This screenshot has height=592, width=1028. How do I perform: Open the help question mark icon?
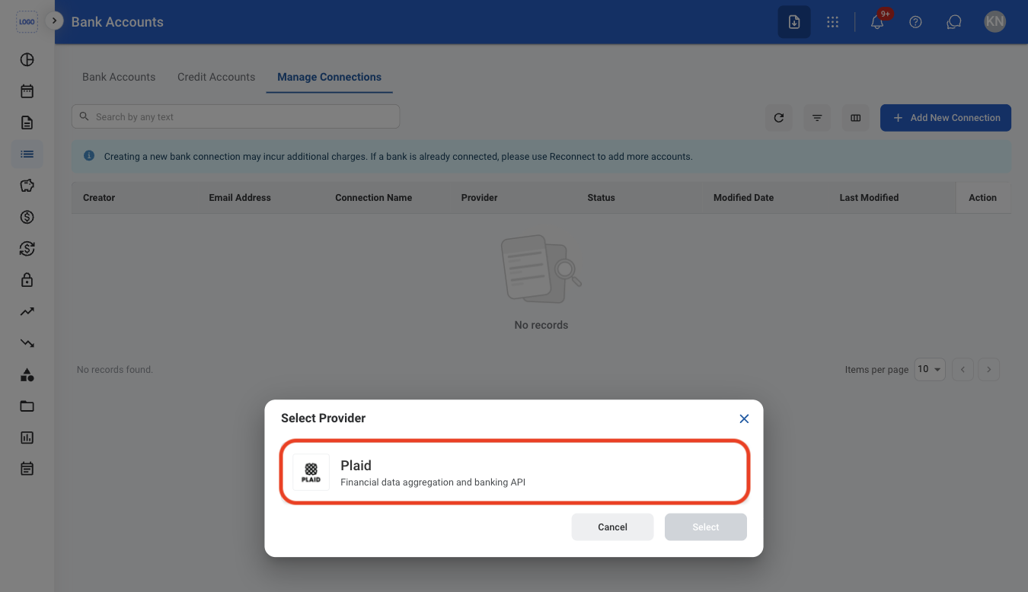[x=916, y=22]
